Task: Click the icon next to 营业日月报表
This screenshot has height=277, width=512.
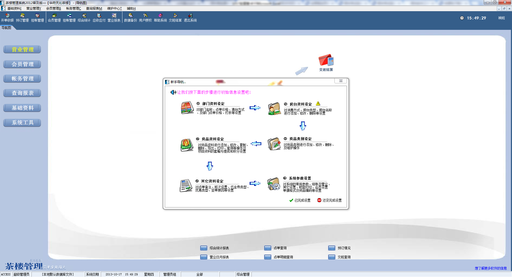Action: coord(203,257)
